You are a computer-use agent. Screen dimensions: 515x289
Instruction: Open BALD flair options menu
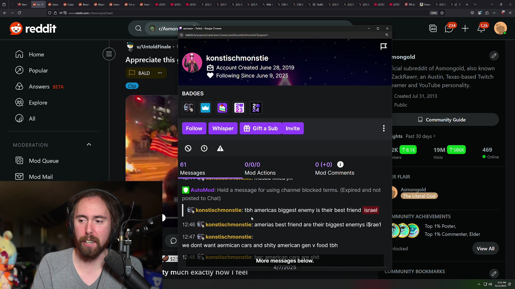[160, 73]
